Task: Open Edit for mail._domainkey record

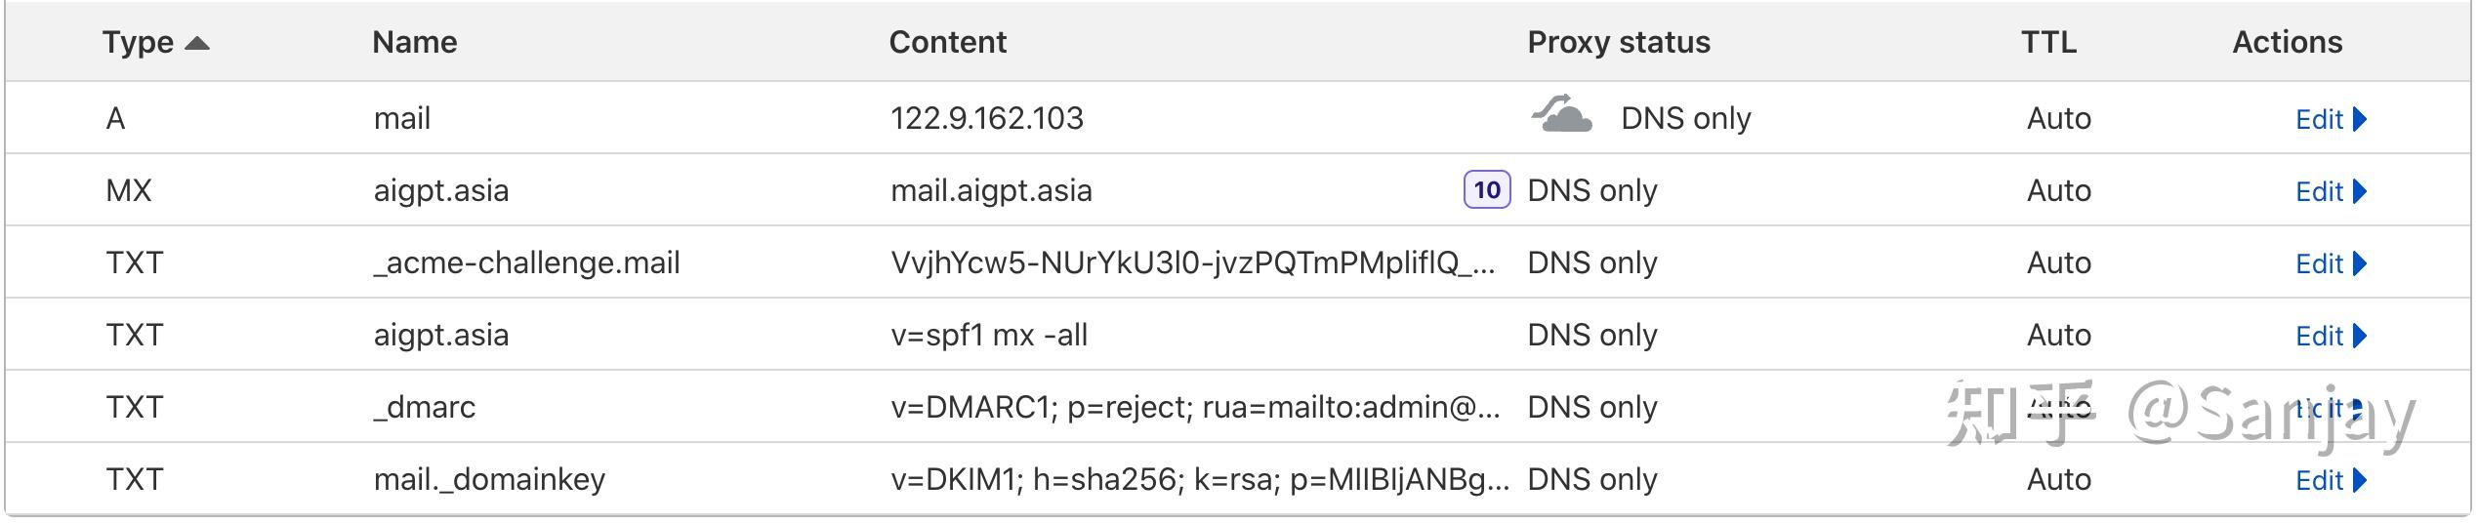Action: pos(2331,480)
